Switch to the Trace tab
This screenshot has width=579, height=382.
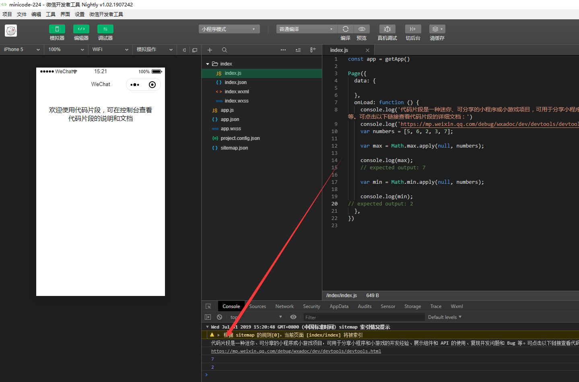coord(436,306)
